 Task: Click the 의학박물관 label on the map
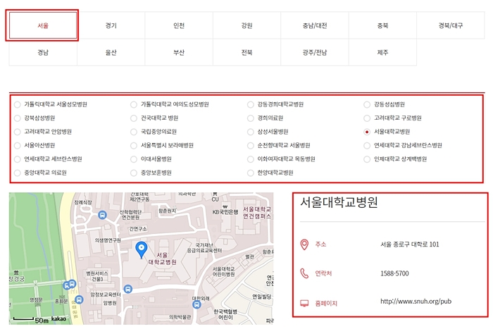tap(180, 317)
